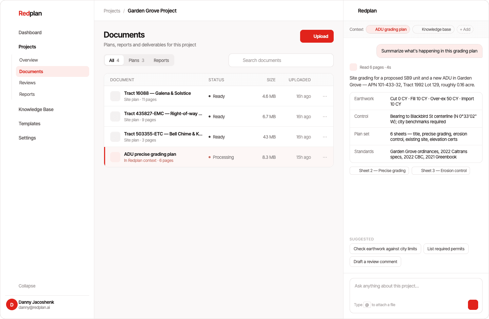Open Templates in the sidebar
This screenshot has height=319, width=489.
click(30, 124)
